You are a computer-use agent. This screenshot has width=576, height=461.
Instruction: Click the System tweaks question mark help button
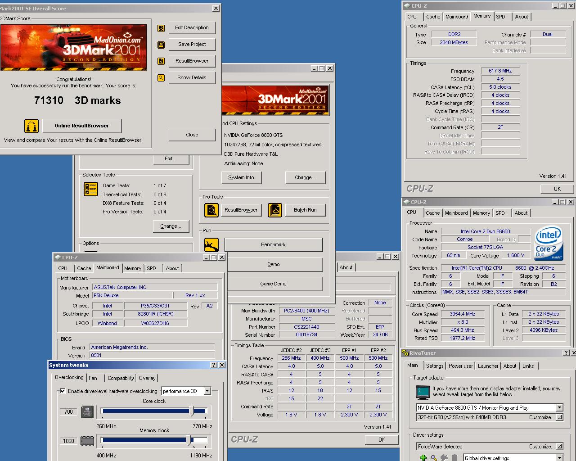(x=214, y=365)
